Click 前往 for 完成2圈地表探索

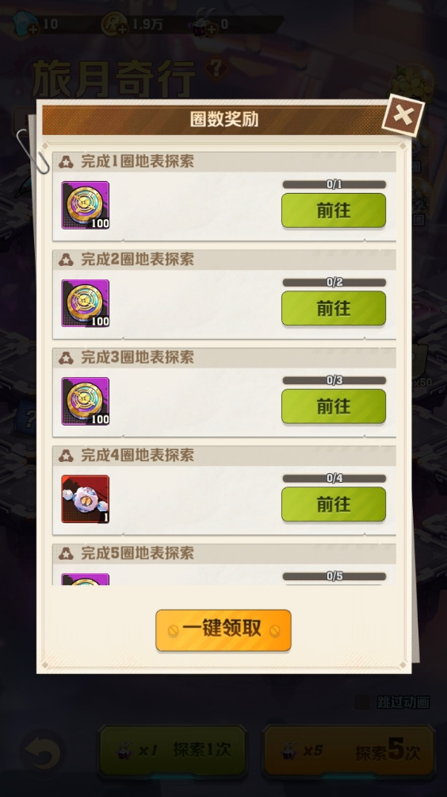point(334,308)
